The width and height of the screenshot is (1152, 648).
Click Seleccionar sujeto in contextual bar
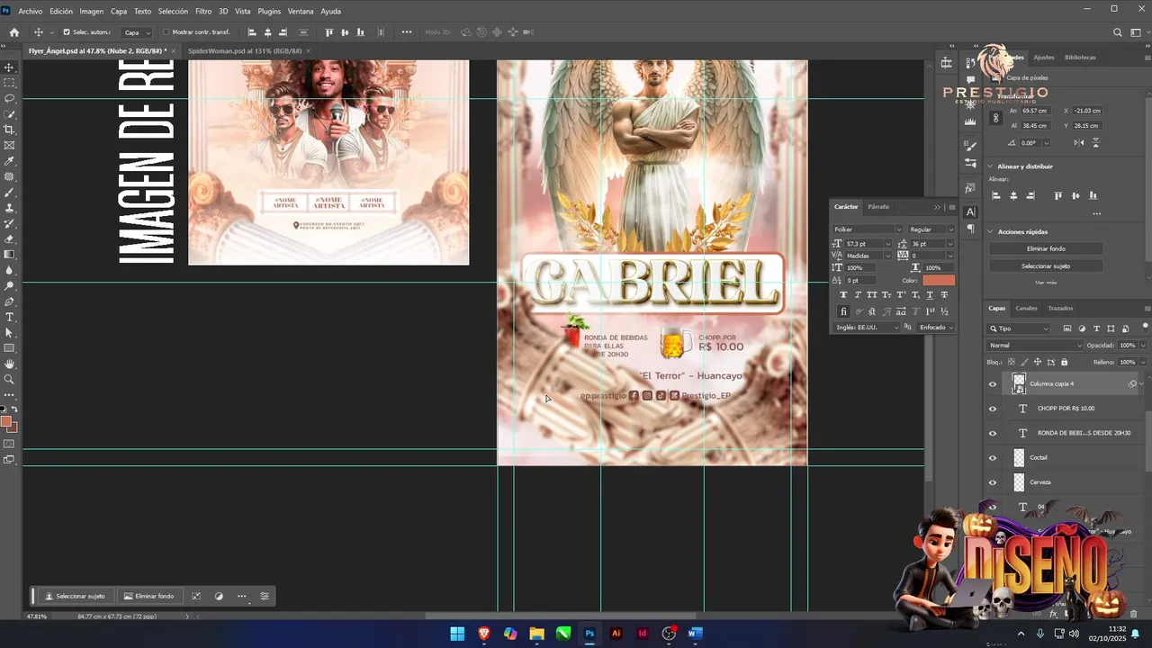click(x=76, y=596)
